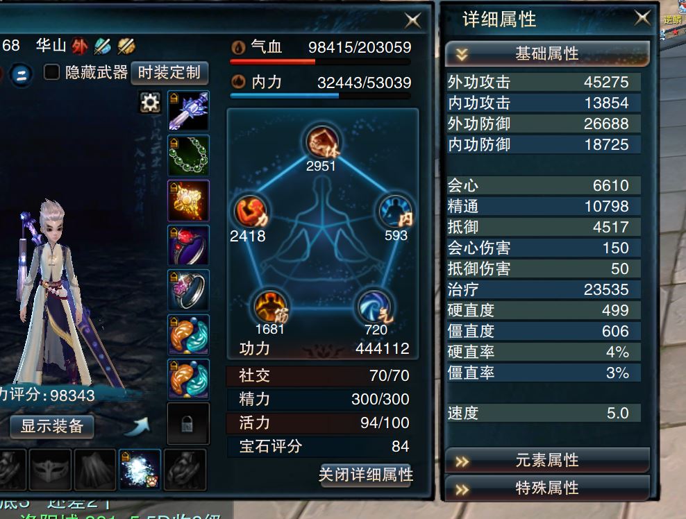Enable the 隐藏武器 hide weapon checkbox
Viewport: 686px width, 519px height.
51,71
